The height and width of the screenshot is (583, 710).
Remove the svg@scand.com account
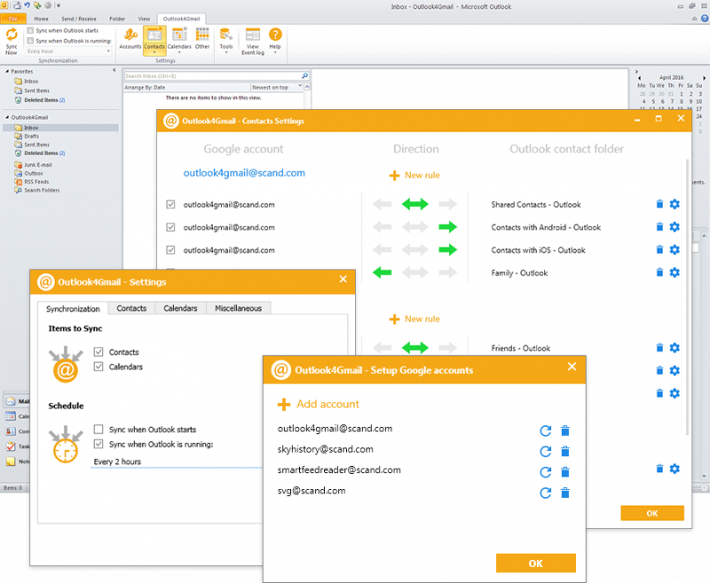[565, 492]
